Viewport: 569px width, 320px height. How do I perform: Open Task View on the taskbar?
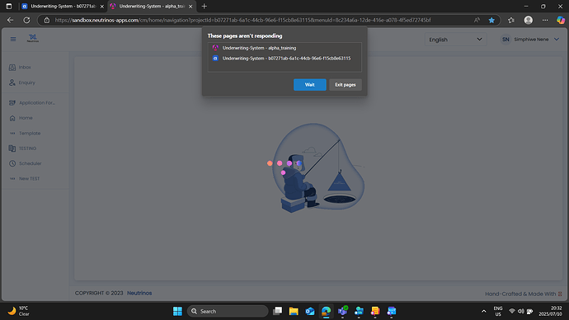pos(278,311)
